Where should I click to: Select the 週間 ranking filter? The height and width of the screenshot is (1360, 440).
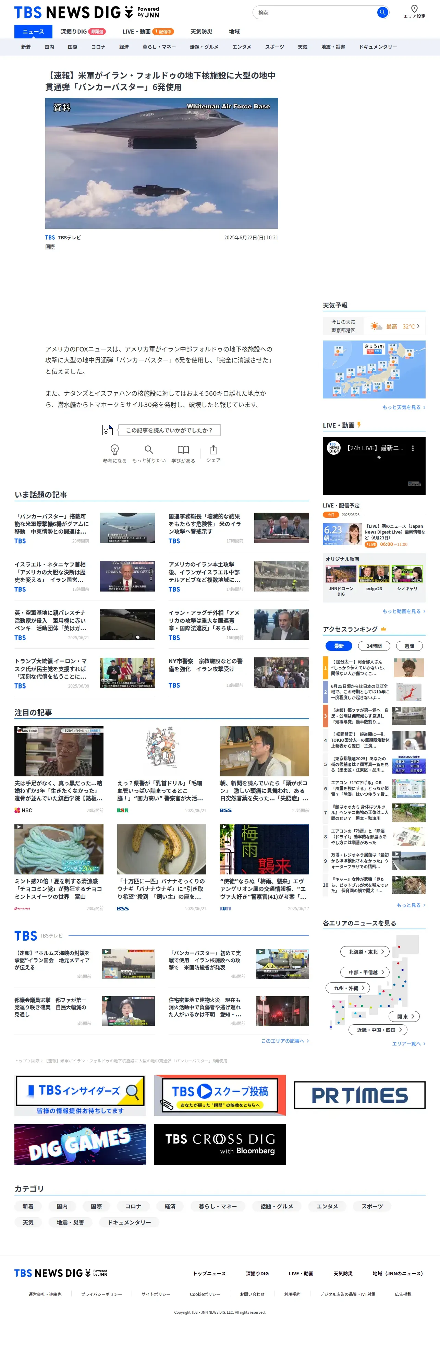[410, 646]
